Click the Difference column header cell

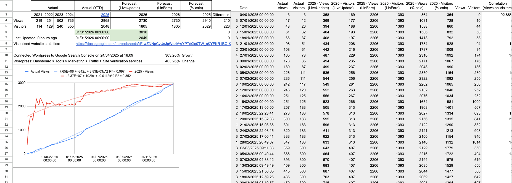221,15
